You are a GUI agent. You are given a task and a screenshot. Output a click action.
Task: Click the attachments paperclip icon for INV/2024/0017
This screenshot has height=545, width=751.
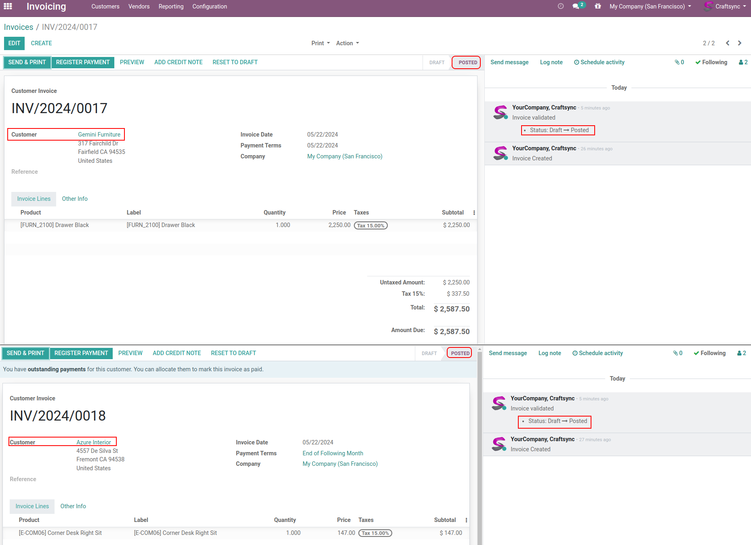click(x=679, y=62)
